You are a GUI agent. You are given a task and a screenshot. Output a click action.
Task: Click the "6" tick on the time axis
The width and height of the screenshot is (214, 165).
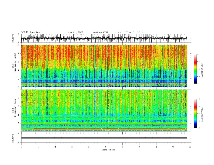(122, 147)
